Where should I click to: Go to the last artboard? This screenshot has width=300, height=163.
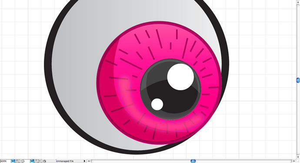pyautogui.click(x=40, y=161)
